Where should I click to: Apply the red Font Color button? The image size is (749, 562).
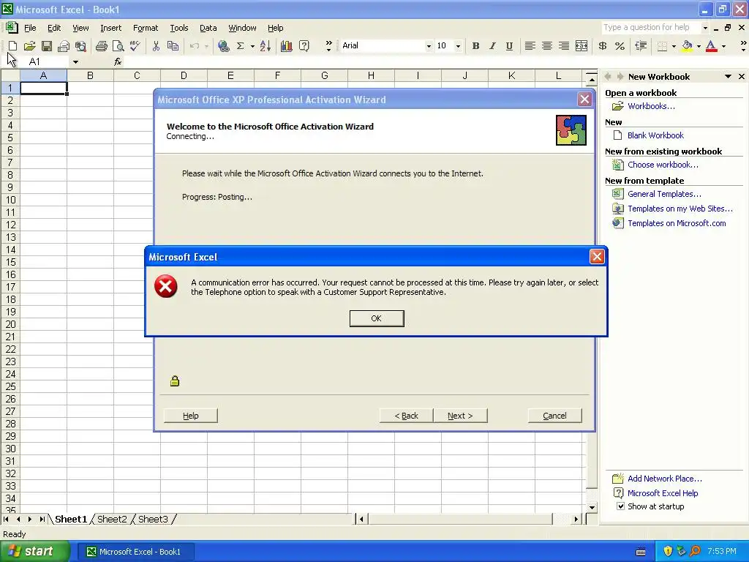pos(711,46)
